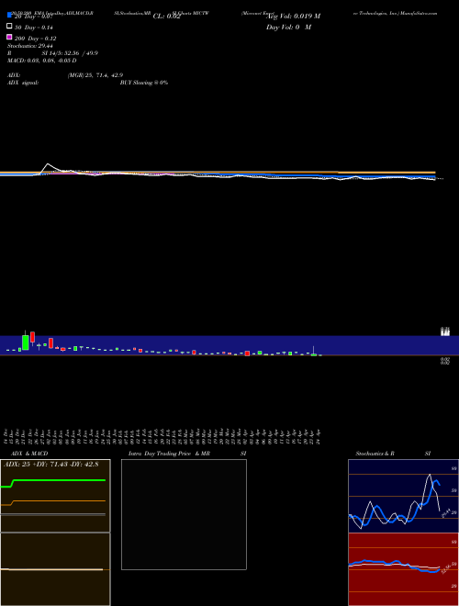
Task: Click the 'Avg Vol: 0.019 M' label
Action: pos(293,17)
